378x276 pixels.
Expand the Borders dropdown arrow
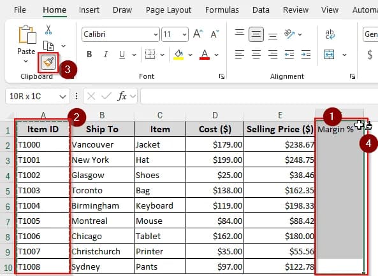[x=163, y=55]
